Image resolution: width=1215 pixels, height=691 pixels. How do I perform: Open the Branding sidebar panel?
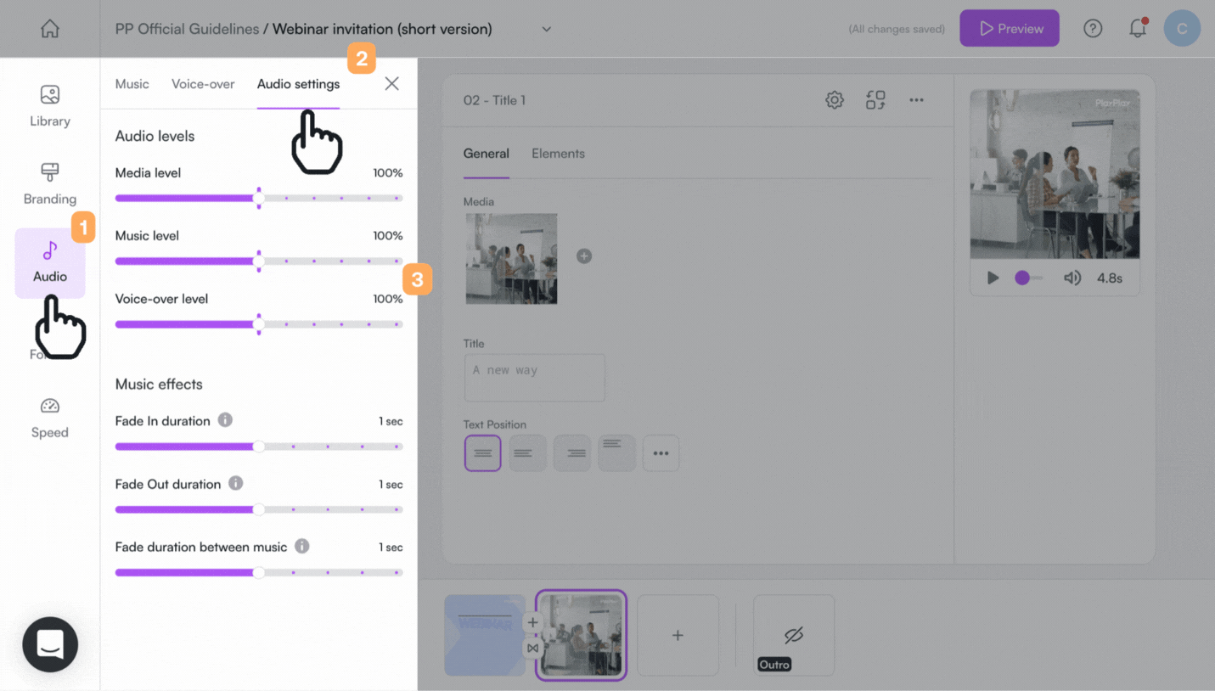50,184
